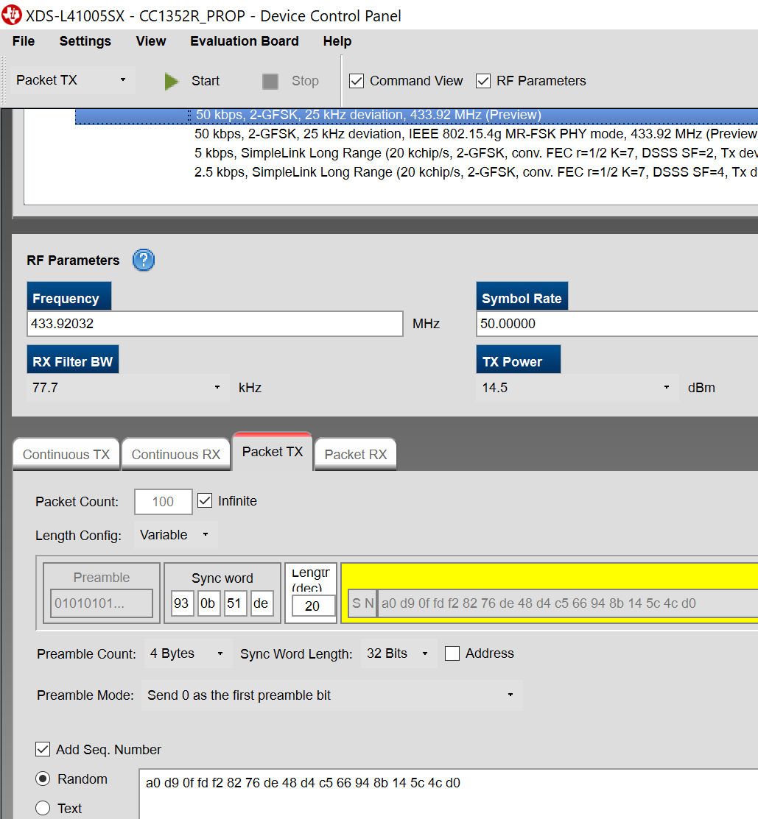758x819 pixels.
Task: Click the gray Stop square icon
Action: (x=270, y=82)
